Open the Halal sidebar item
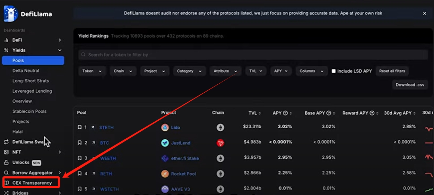 click(x=17, y=132)
